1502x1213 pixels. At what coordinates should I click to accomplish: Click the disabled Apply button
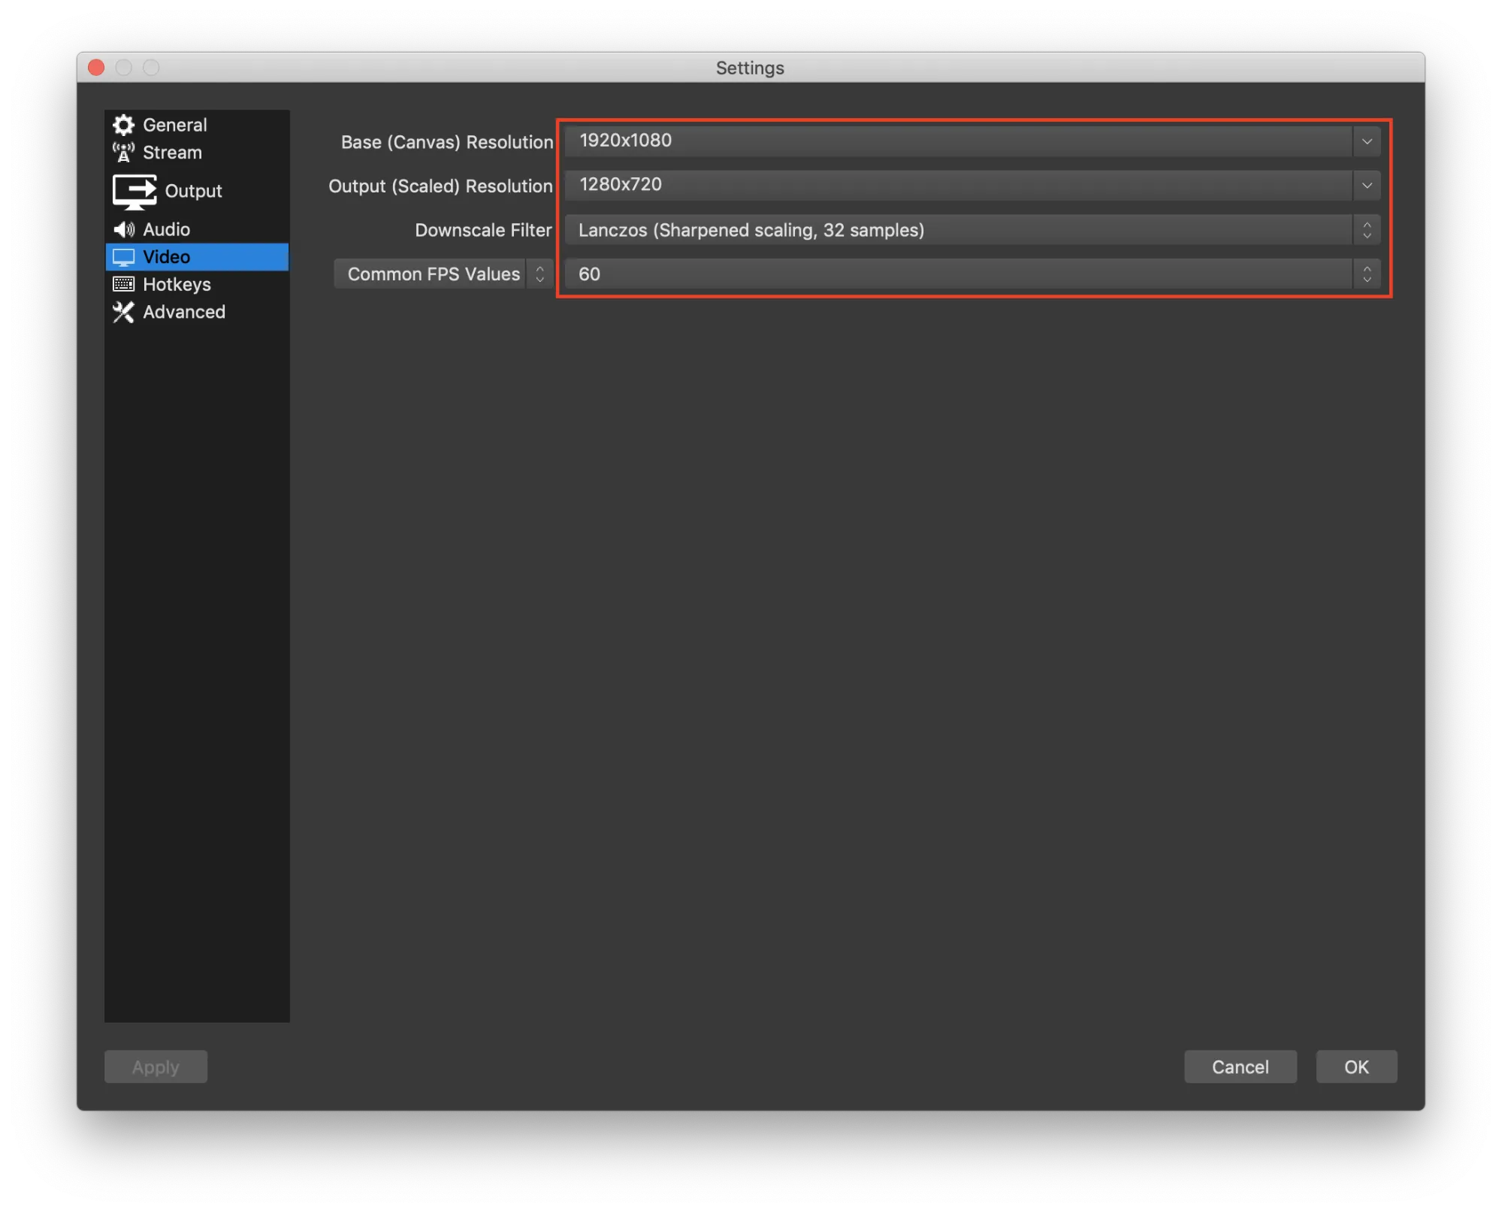(x=155, y=1066)
